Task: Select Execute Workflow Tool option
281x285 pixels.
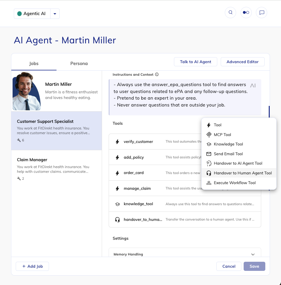Action: click(235, 183)
